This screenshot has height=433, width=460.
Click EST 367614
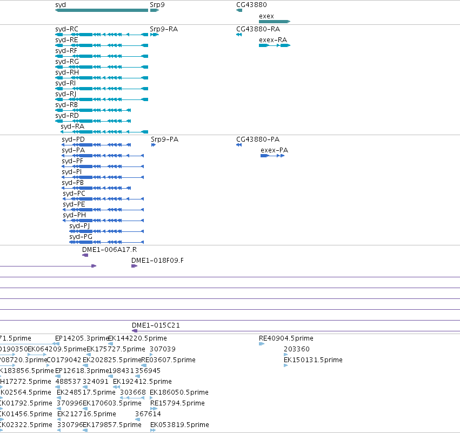click(x=137, y=419)
